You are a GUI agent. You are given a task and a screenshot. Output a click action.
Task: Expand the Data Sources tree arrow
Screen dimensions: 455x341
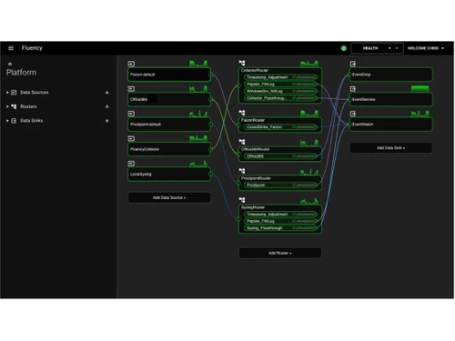tap(7, 93)
